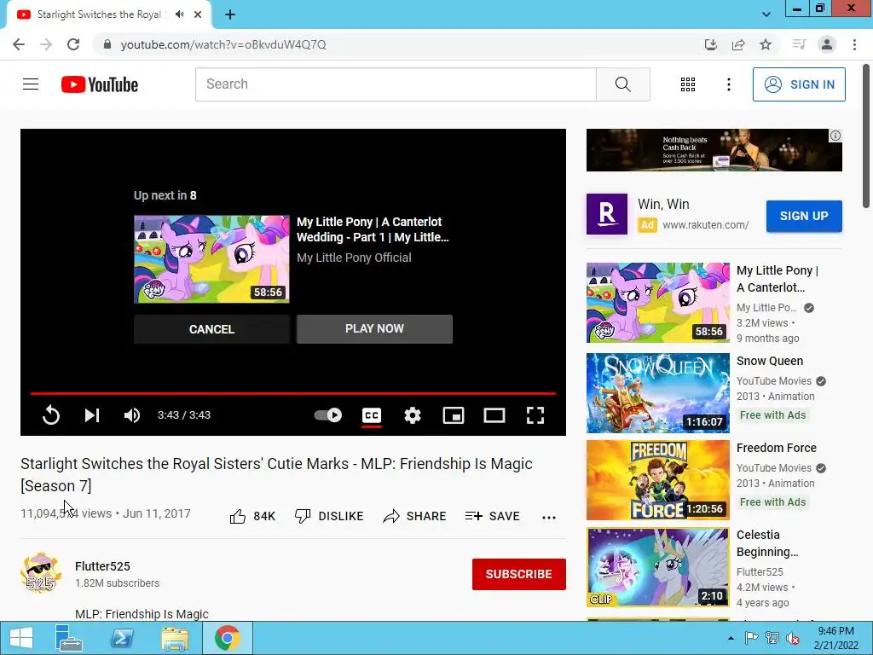
Task: Open player settings gear
Action: click(x=413, y=415)
